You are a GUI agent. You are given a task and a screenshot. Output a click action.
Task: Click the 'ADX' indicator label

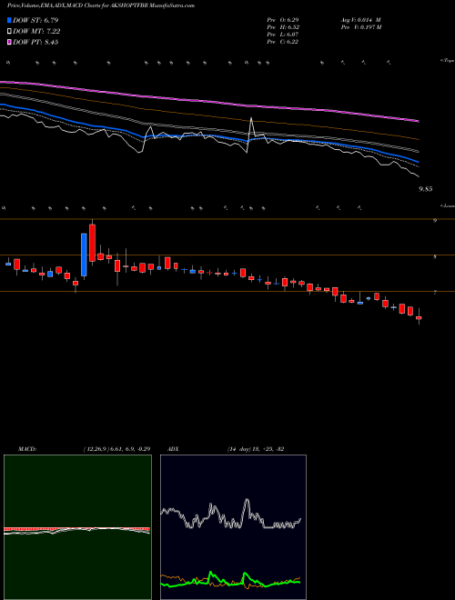[172, 449]
